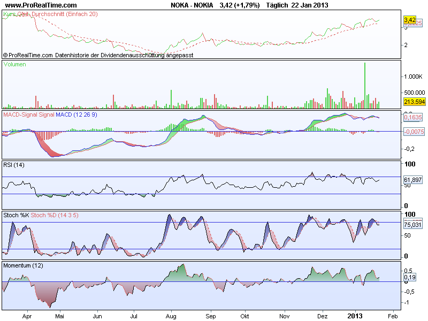Click the price 3,42 (+1,79%) in the header
The width and height of the screenshot is (428, 321).
point(240,5)
